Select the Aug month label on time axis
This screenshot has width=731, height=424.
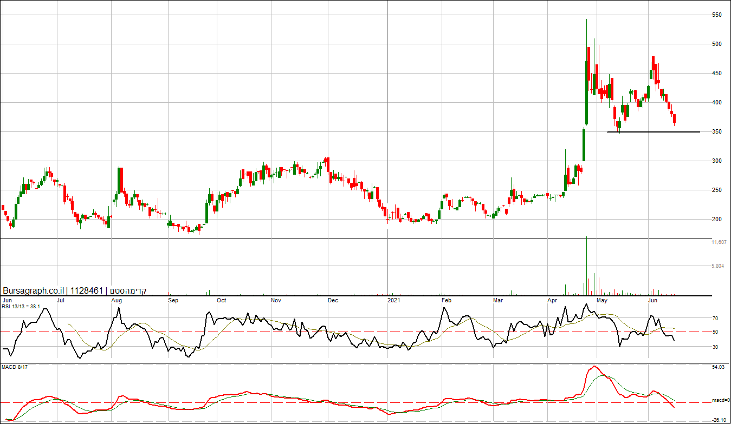pyautogui.click(x=116, y=300)
